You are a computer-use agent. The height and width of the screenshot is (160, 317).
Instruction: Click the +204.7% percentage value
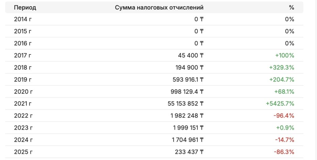282,80
